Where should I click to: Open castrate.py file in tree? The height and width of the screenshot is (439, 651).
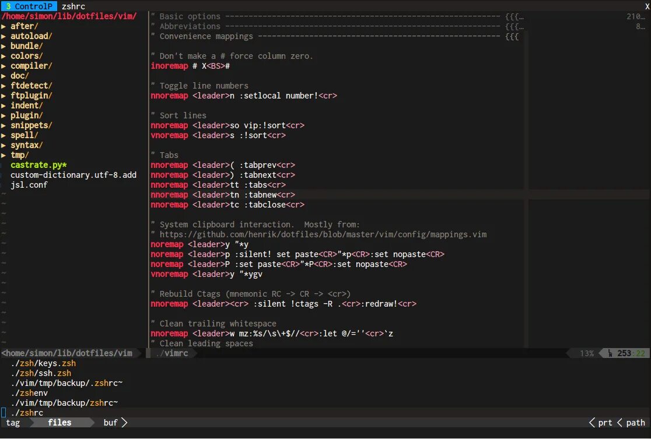pos(38,165)
